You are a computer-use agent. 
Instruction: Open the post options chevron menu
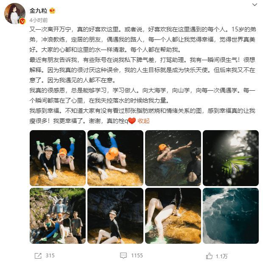[255, 5]
